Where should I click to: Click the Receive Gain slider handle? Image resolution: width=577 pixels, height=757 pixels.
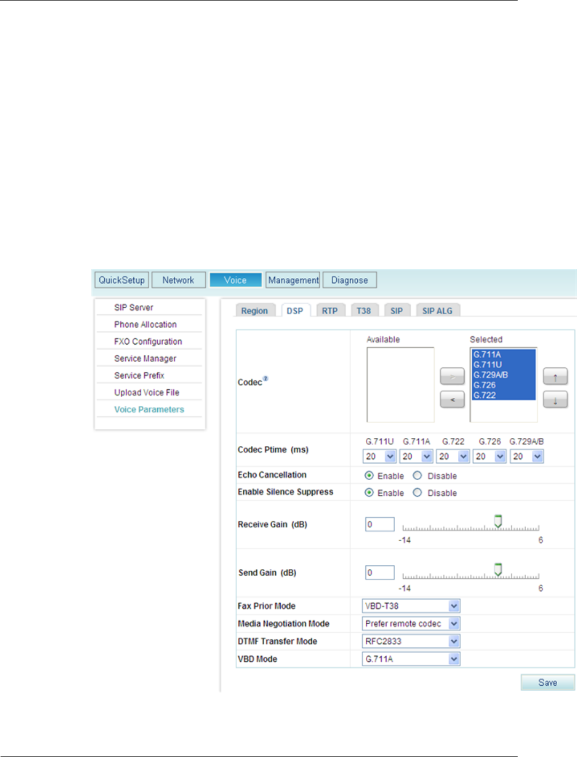[x=498, y=521]
